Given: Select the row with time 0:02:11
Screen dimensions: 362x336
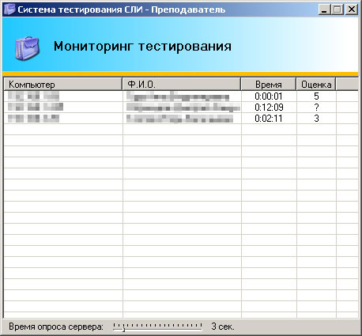Looking at the screenshot, I should pos(181,119).
